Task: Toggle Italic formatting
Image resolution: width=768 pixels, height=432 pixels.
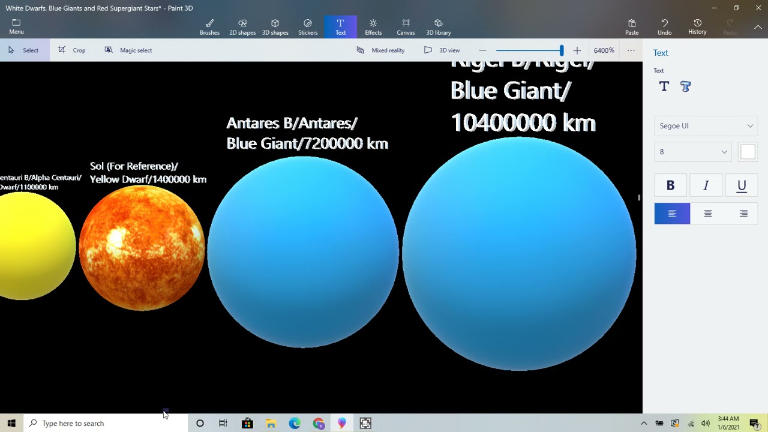Action: pos(706,186)
